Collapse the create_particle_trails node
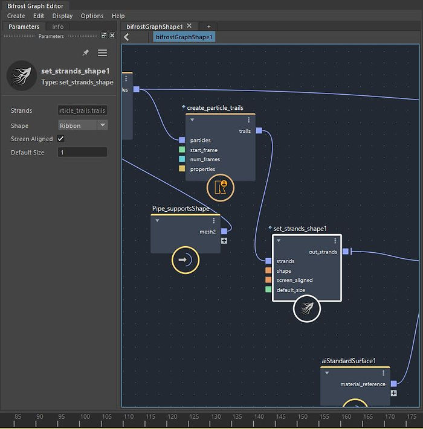This screenshot has width=423, height=429. click(x=192, y=120)
